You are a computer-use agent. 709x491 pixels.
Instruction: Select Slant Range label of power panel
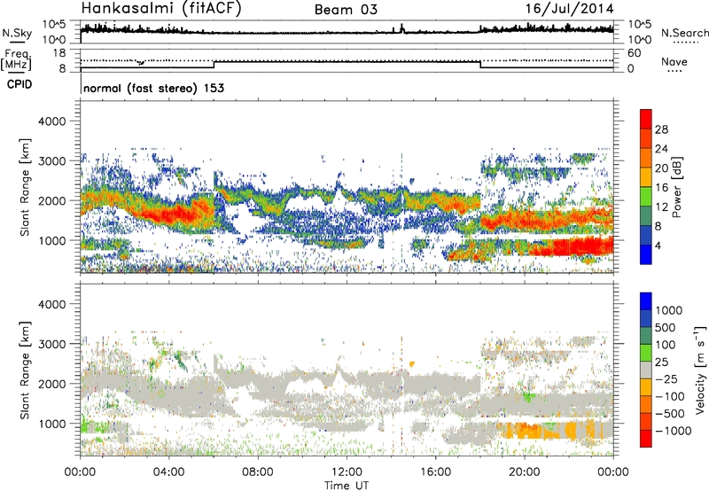(25, 187)
